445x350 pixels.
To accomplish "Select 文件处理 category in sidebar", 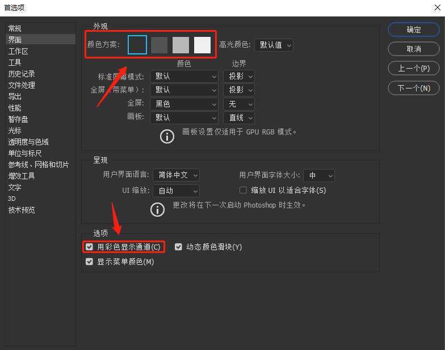I will tap(40, 85).
